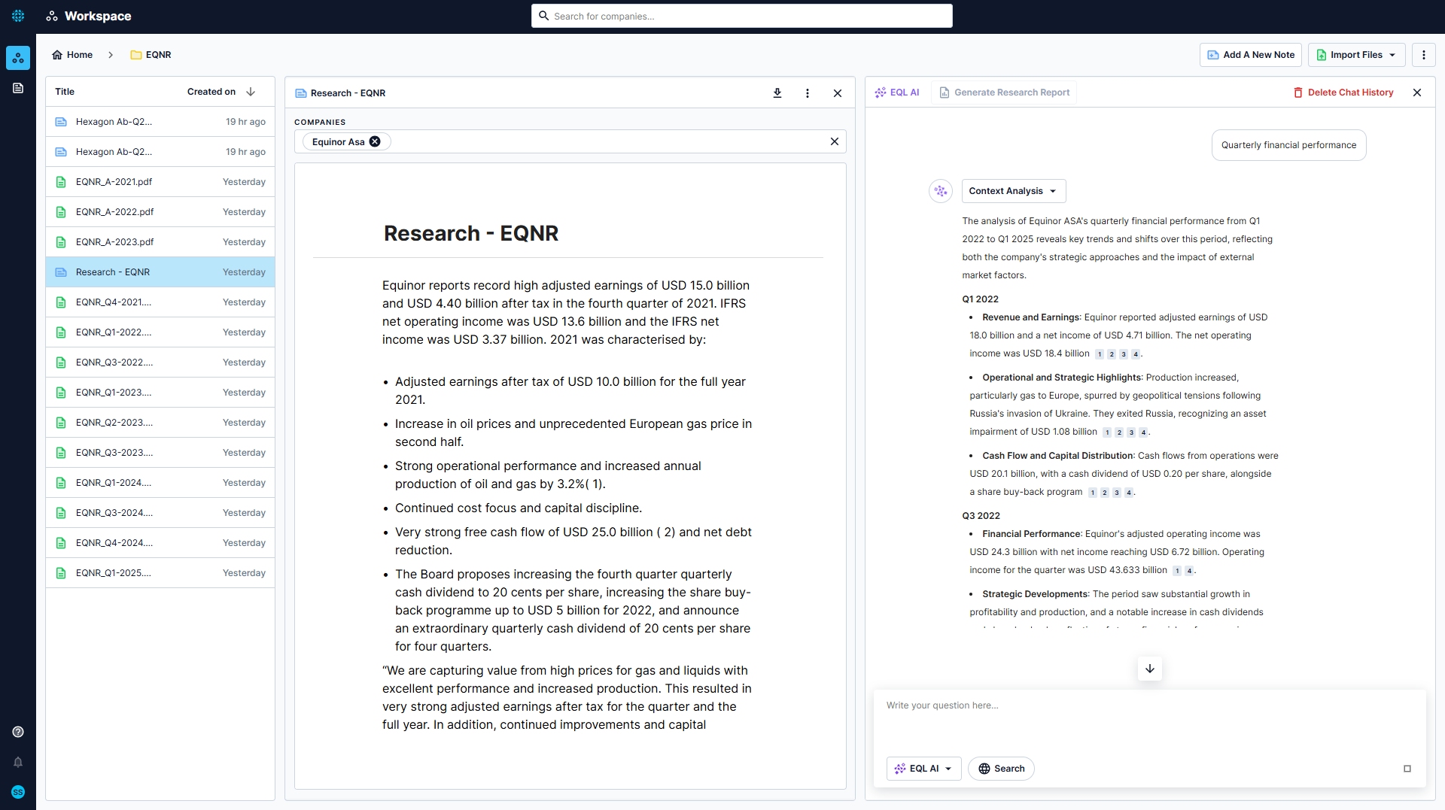Open the notifications bell icon
The height and width of the screenshot is (810, 1445).
coord(18,762)
